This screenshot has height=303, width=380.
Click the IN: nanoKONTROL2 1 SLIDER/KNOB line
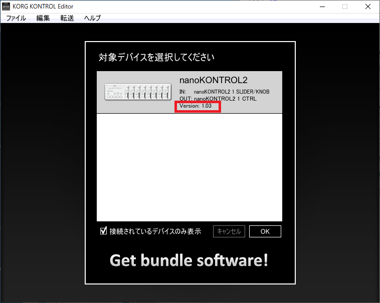[225, 92]
